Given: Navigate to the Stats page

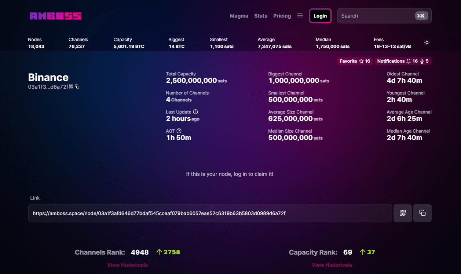Looking at the screenshot, I should pos(260,16).
